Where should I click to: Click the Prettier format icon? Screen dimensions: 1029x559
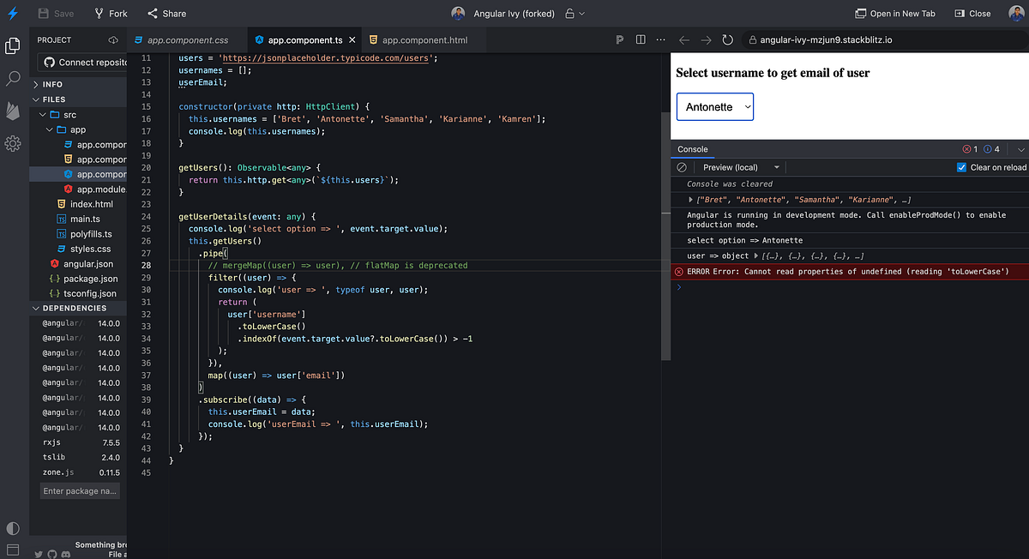coord(620,39)
